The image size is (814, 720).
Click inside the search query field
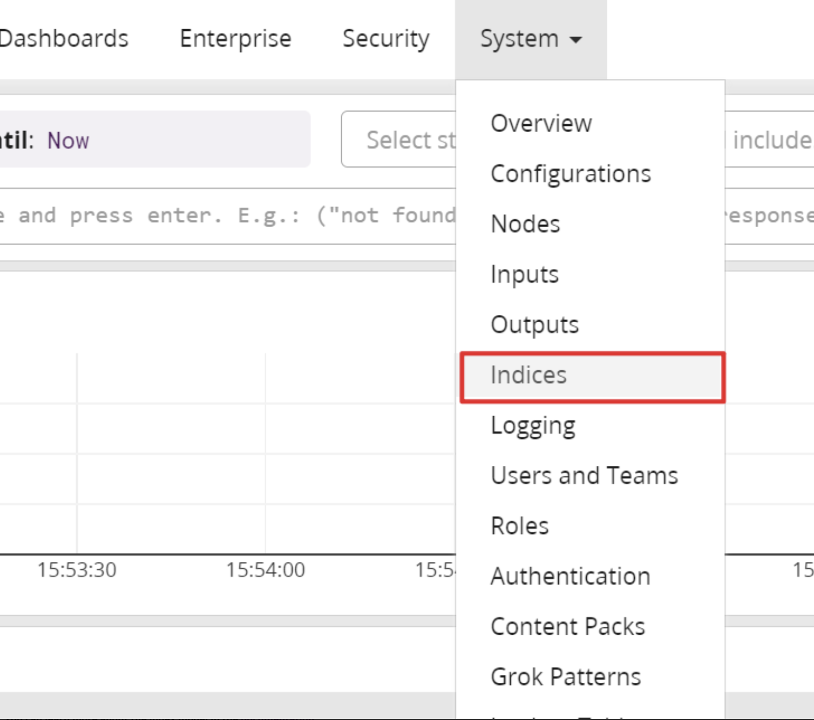click(229, 215)
